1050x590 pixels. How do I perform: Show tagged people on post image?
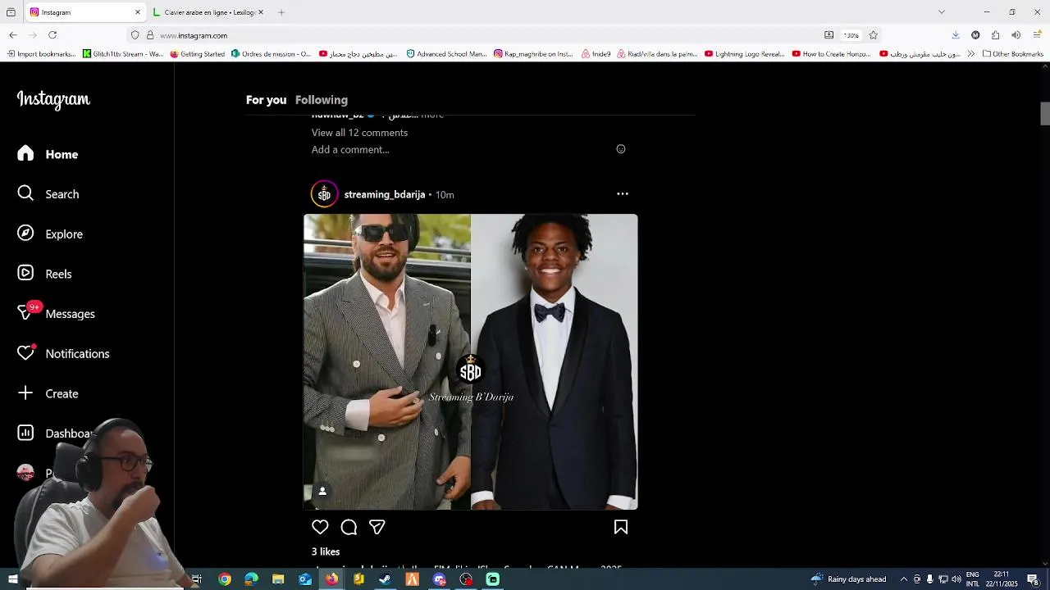[322, 491]
